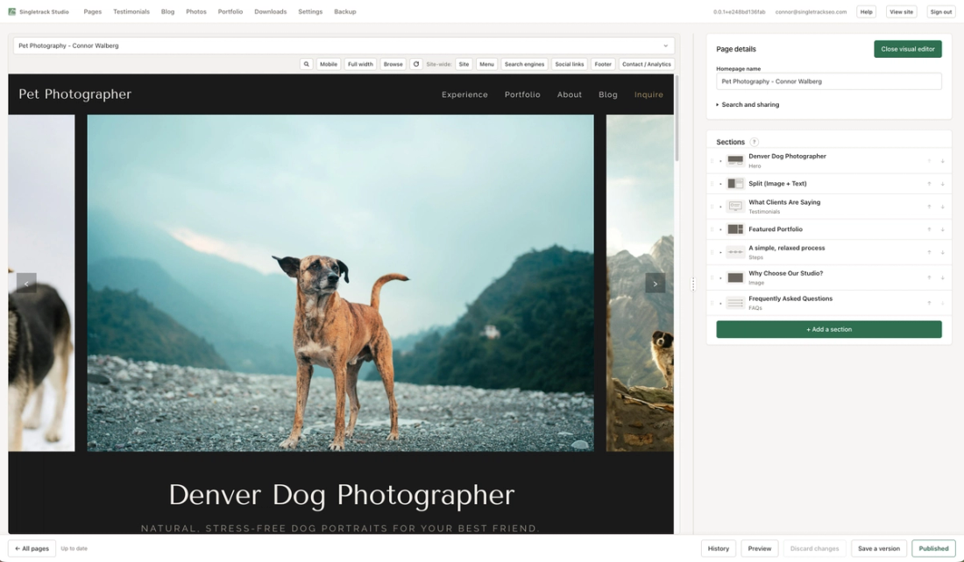Move Featured Portfolio section down
Image resolution: width=964 pixels, height=562 pixels.
click(x=942, y=229)
